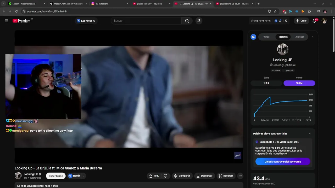Screen dimensions: 335x188
Task: Switch to the MasterChef Celebrity Argentina tab
Action: pyautogui.click(x=68, y=4)
